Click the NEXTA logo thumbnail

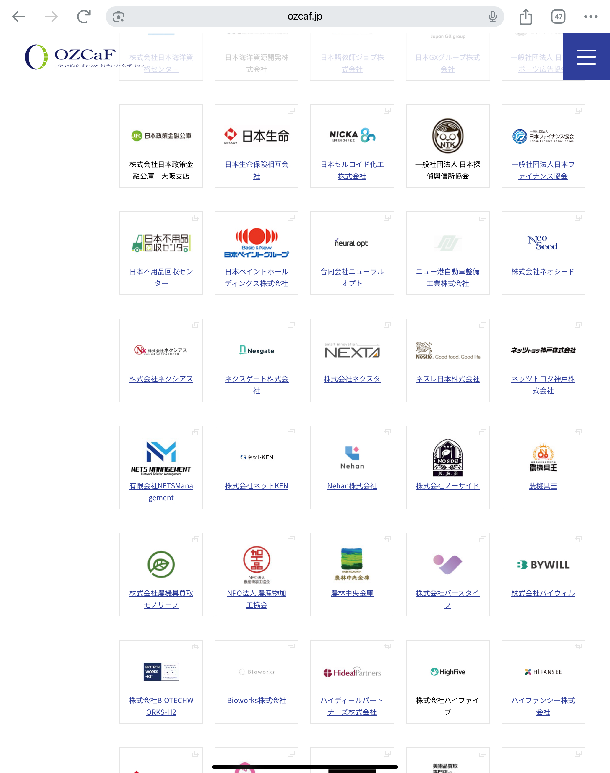[x=352, y=351]
